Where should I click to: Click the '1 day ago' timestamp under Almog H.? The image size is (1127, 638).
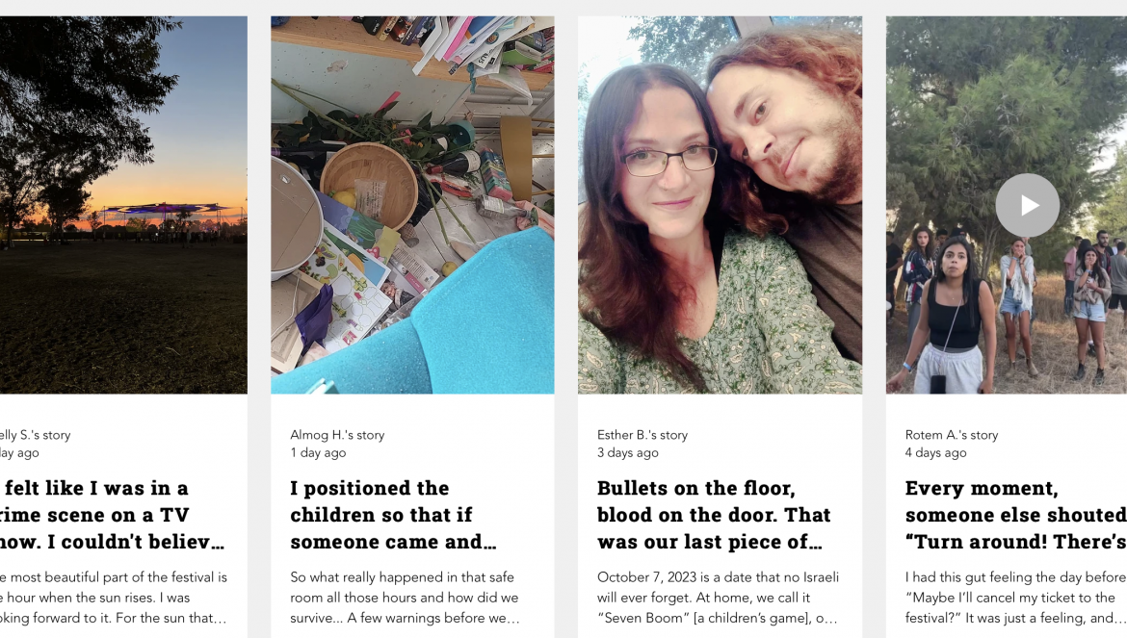click(319, 453)
